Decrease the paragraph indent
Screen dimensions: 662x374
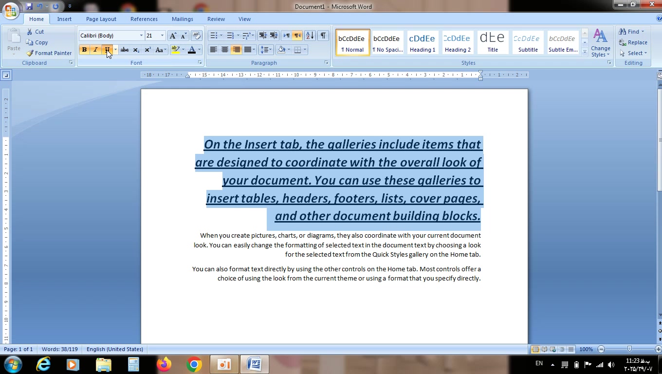point(263,36)
